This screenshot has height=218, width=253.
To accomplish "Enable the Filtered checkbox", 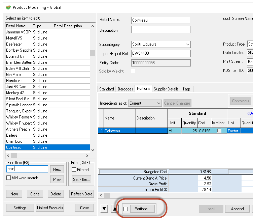I will [74, 170].
